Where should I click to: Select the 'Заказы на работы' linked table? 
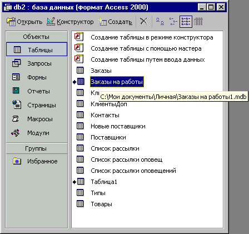(x=117, y=82)
